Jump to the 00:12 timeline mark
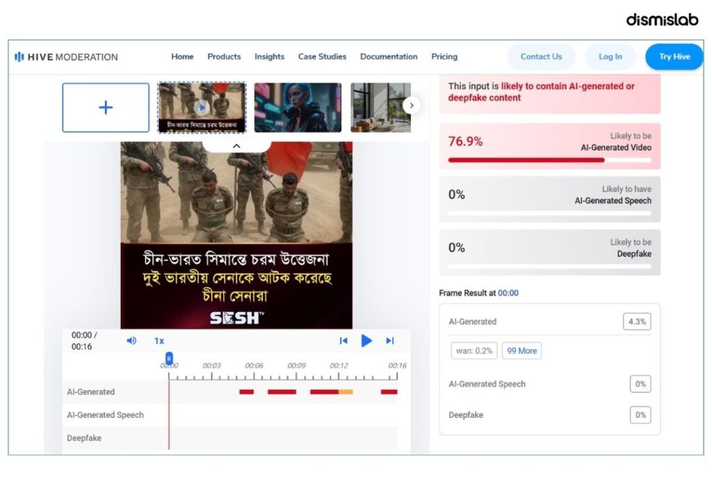712x495 pixels. coord(339,366)
